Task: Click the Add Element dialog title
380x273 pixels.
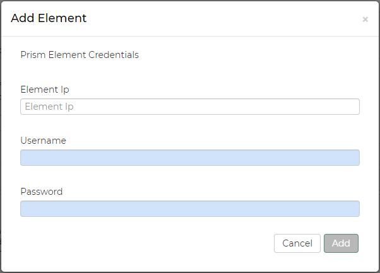Action: pyautogui.click(x=49, y=18)
